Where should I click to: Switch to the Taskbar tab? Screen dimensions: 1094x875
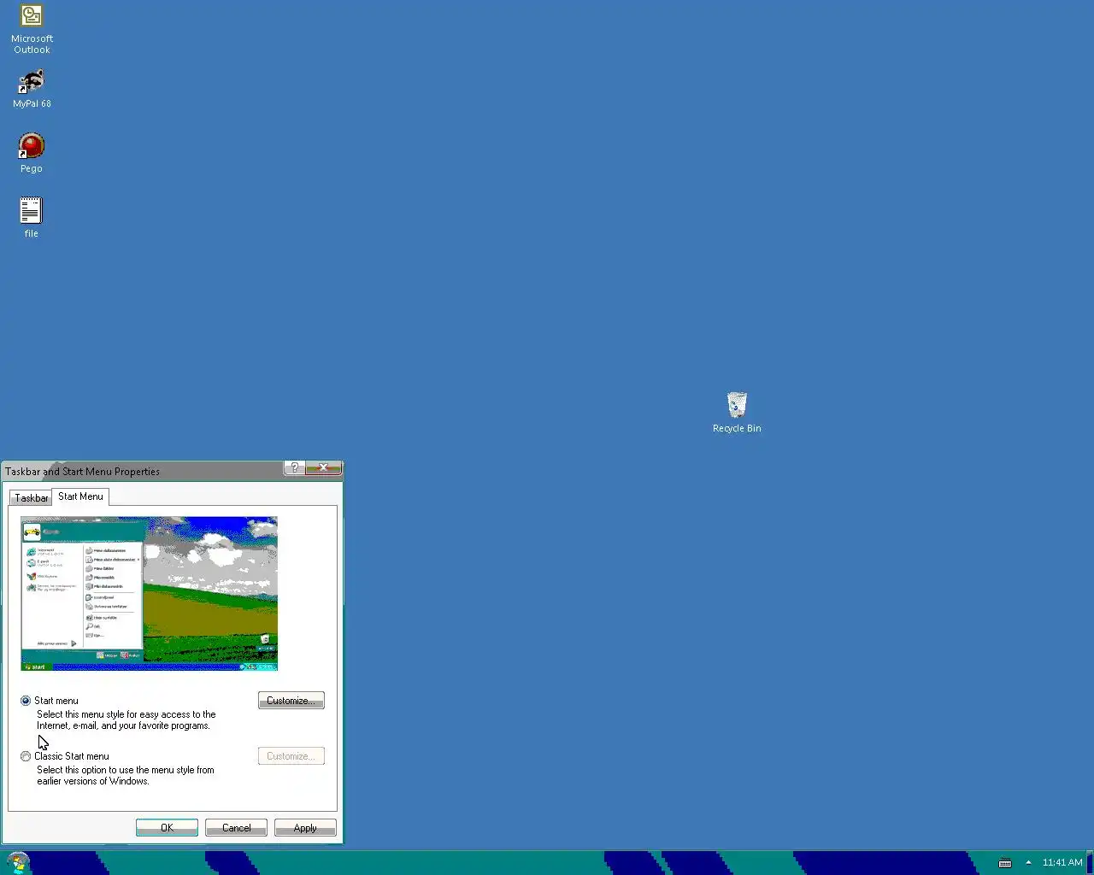(31, 497)
